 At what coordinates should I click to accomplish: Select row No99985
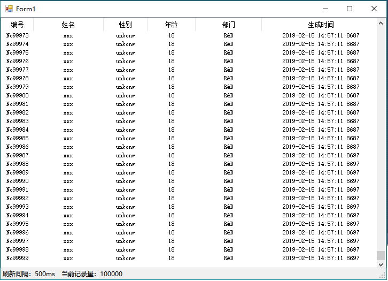point(189,138)
